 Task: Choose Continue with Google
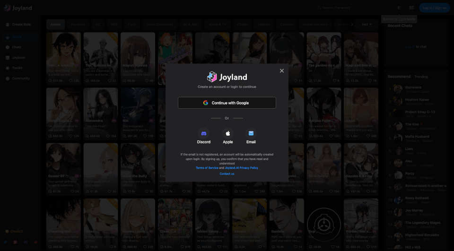click(227, 103)
